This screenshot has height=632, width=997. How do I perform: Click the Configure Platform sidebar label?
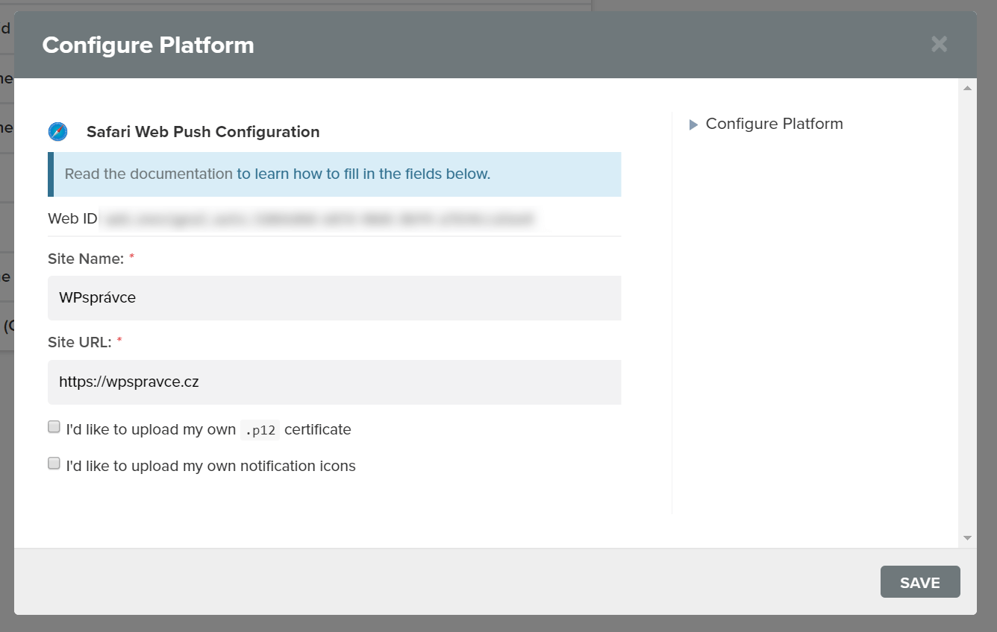[x=774, y=124]
